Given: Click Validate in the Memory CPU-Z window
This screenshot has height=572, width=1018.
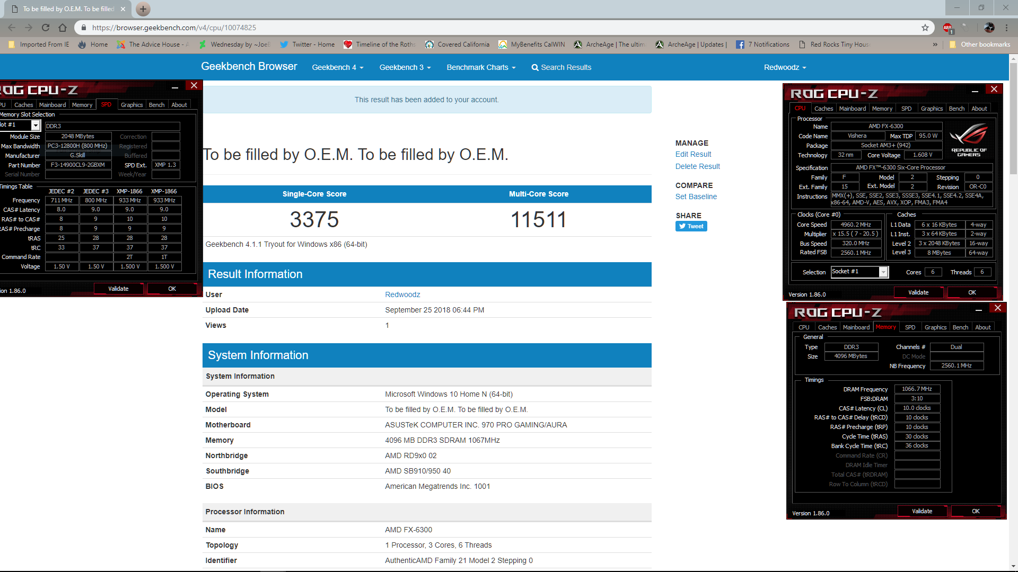Looking at the screenshot, I should [922, 511].
